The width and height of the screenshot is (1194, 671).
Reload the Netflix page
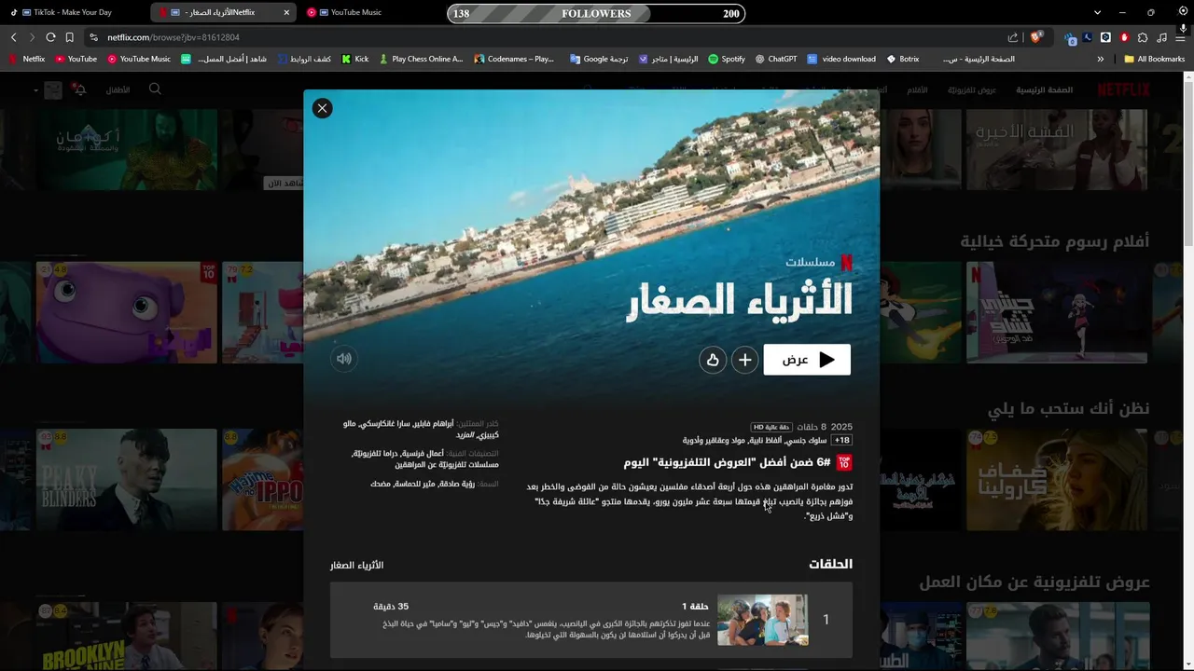click(50, 37)
